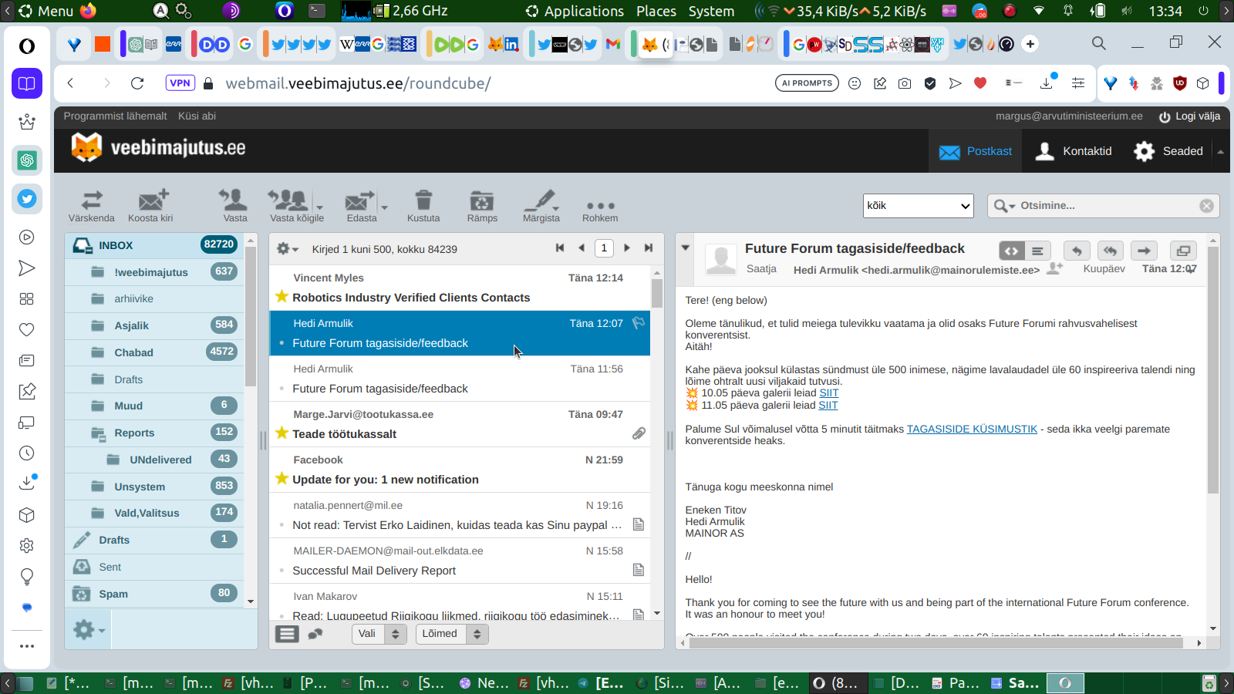Clear the search field with reset icon
The width and height of the screenshot is (1234, 694).
(1207, 206)
